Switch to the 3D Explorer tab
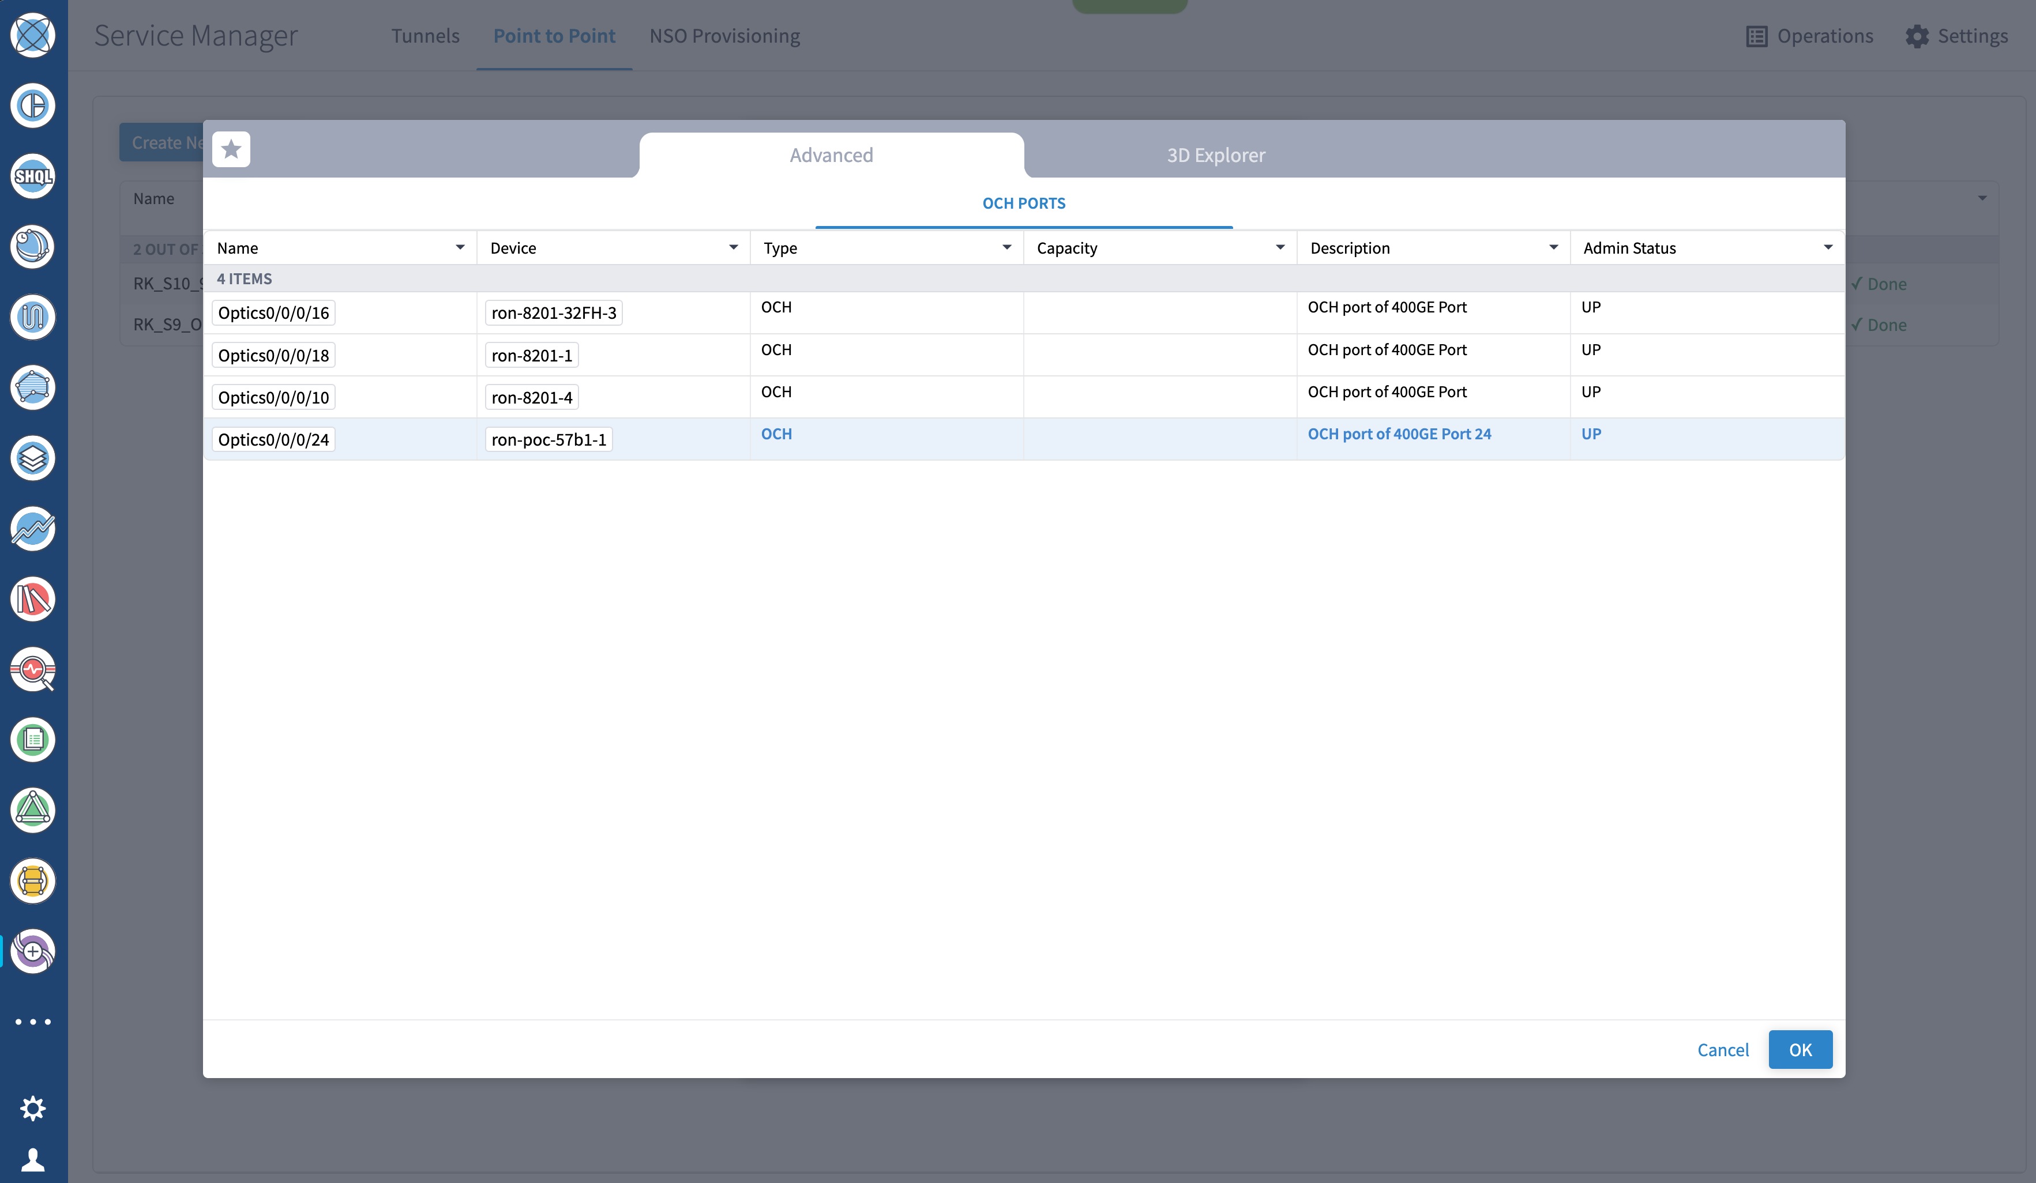2036x1183 pixels. [x=1215, y=155]
